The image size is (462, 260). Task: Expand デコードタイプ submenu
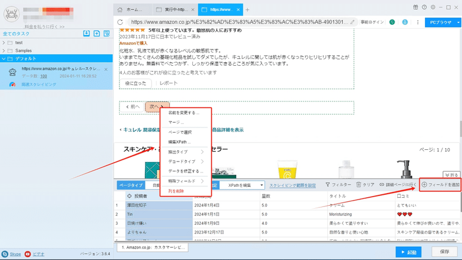click(x=203, y=161)
